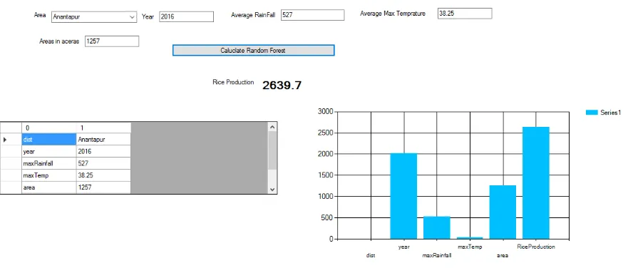623x268 pixels.
Task: Click grid scrollbar up arrow
Action: coord(272,127)
